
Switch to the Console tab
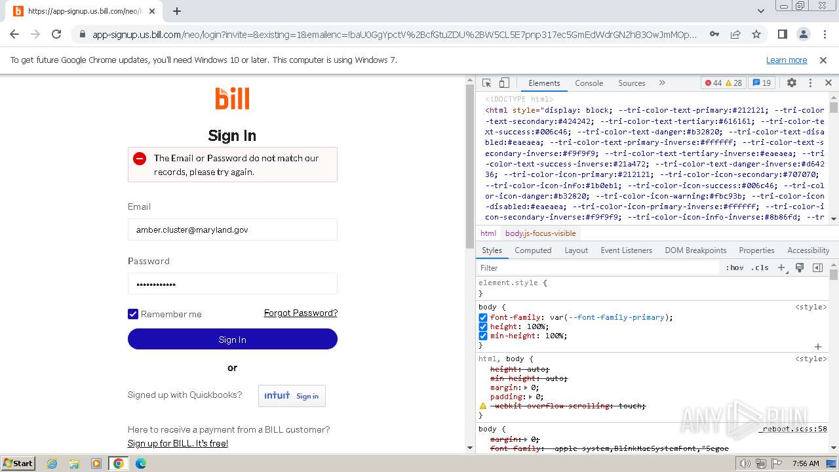[589, 83]
